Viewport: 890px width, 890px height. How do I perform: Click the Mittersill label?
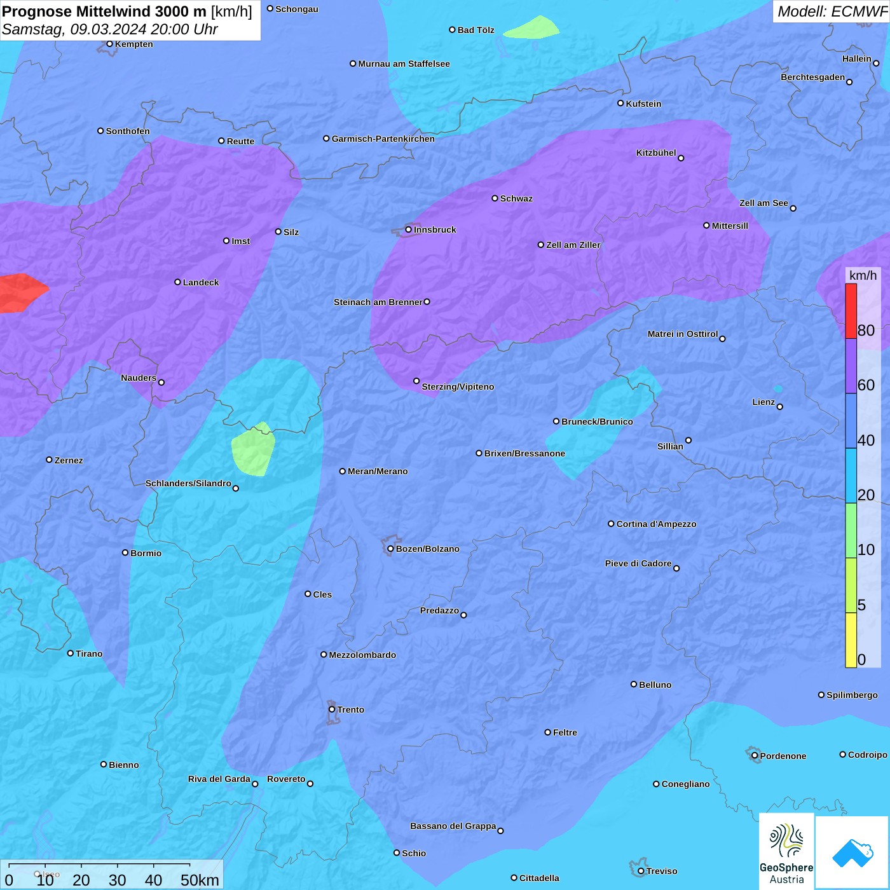pyautogui.click(x=730, y=226)
